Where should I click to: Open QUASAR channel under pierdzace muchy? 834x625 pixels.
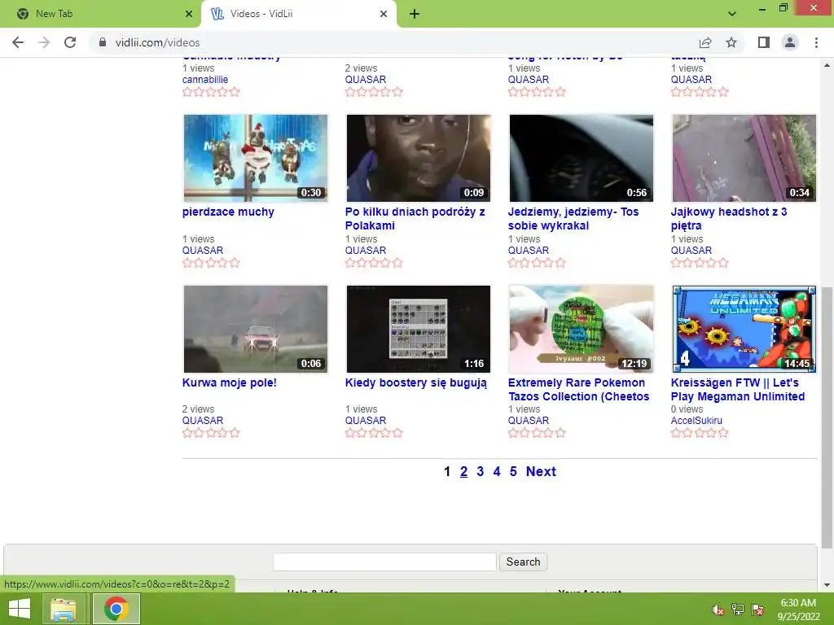pos(202,251)
